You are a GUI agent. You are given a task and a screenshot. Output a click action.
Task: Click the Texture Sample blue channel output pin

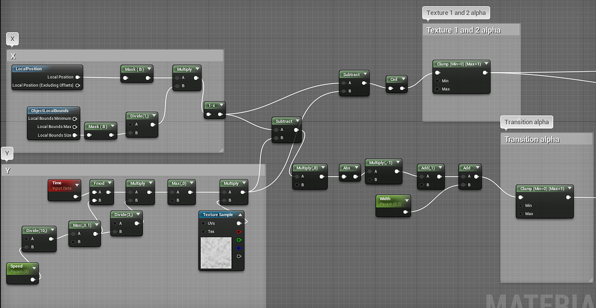pos(239,248)
